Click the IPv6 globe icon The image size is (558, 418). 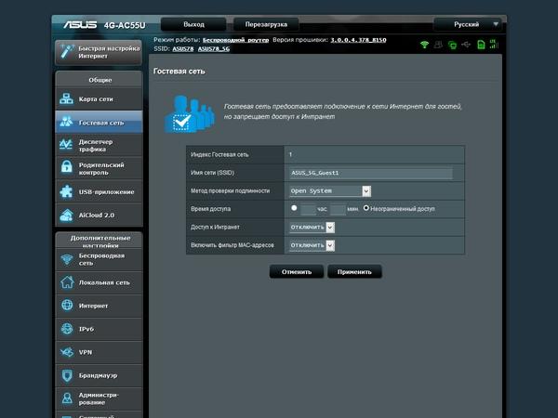pos(67,329)
